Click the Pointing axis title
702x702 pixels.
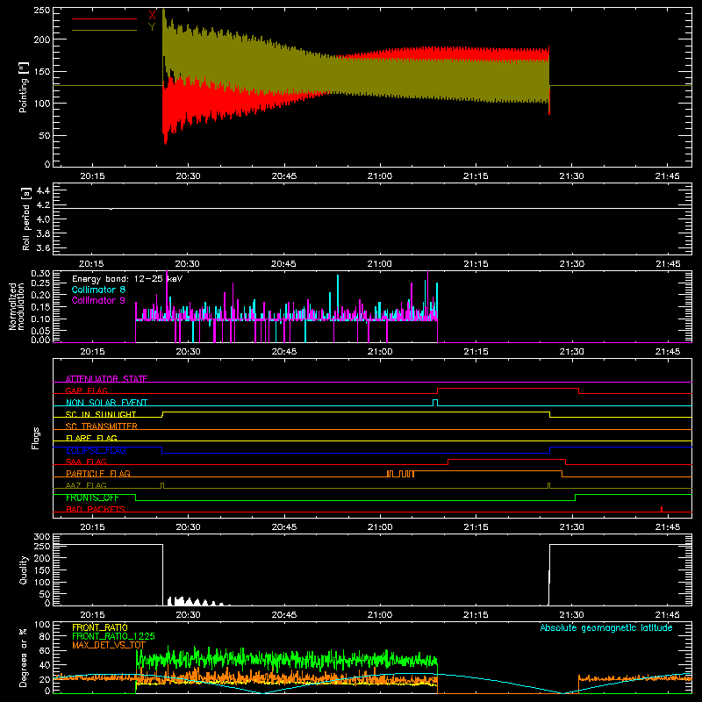pyautogui.click(x=24, y=88)
